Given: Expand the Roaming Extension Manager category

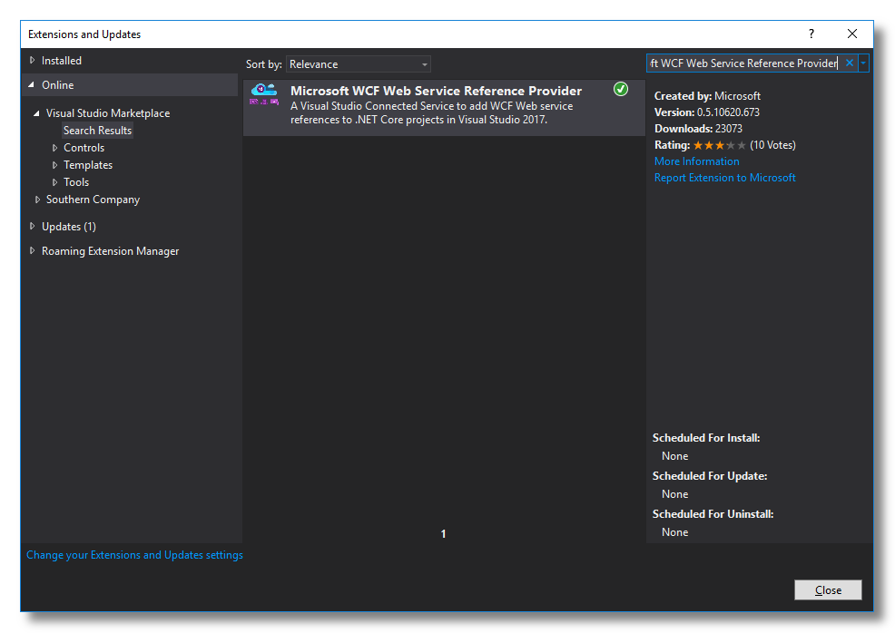Looking at the screenshot, I should point(33,250).
